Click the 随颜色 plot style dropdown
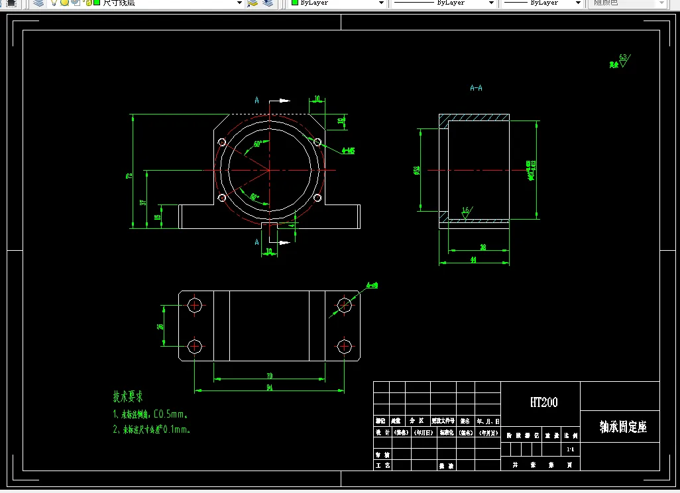This screenshot has height=493, width=680. pyautogui.click(x=627, y=3)
